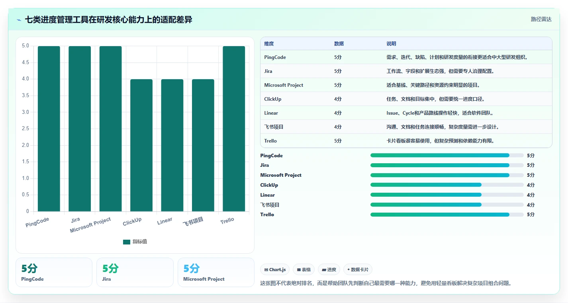
Task: Click the 维度 column header
Action: [x=269, y=44]
